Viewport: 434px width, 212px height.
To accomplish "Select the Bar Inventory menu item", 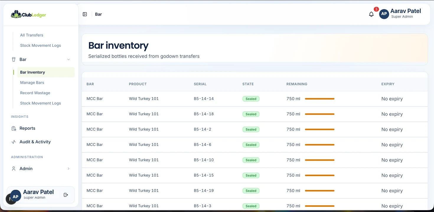I will pos(46,72).
